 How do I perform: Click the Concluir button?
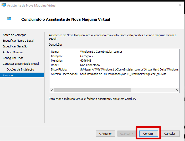point(148,134)
